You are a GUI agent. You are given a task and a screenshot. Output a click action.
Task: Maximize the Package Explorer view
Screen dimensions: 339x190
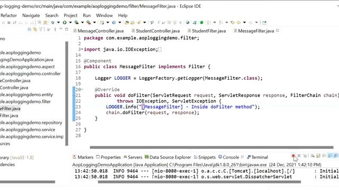(67, 29)
